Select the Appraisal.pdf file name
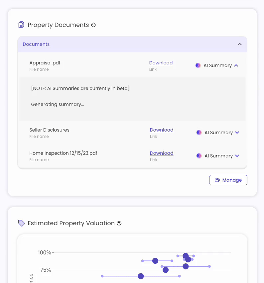The image size is (264, 283). click(45, 63)
